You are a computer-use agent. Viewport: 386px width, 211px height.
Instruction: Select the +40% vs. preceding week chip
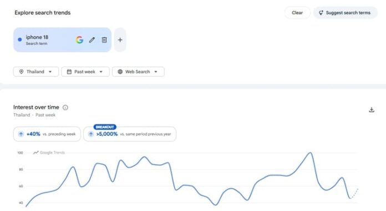(x=47, y=134)
